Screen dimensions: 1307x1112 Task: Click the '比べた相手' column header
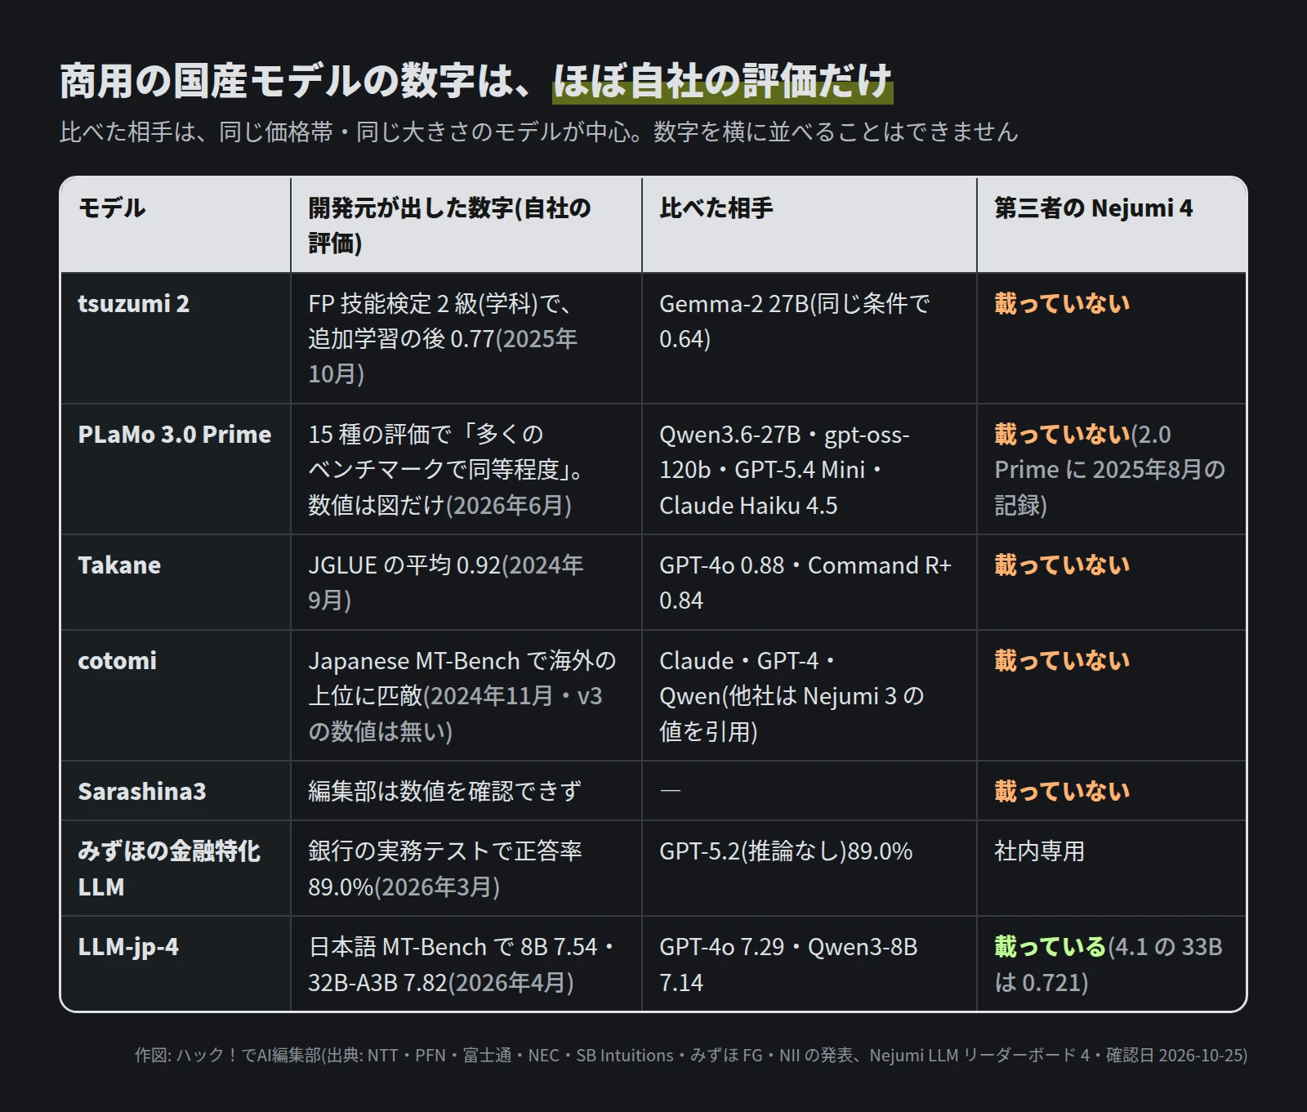point(810,225)
